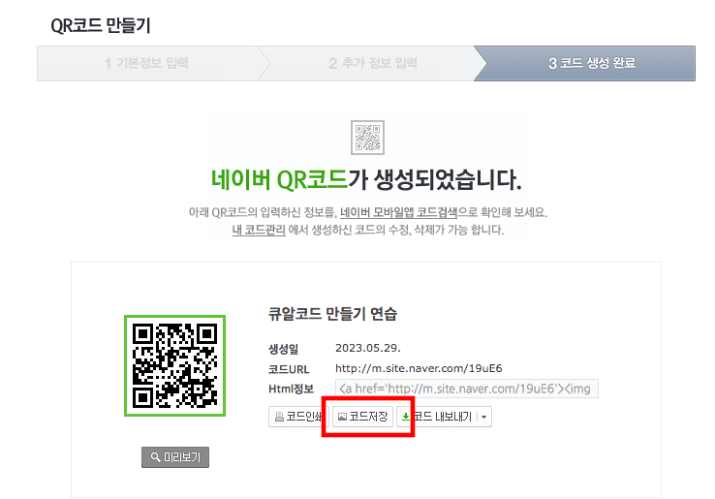715x499 pixels.
Task: Click the title 큐알코드 만들기 연습
Action: pyautogui.click(x=333, y=314)
